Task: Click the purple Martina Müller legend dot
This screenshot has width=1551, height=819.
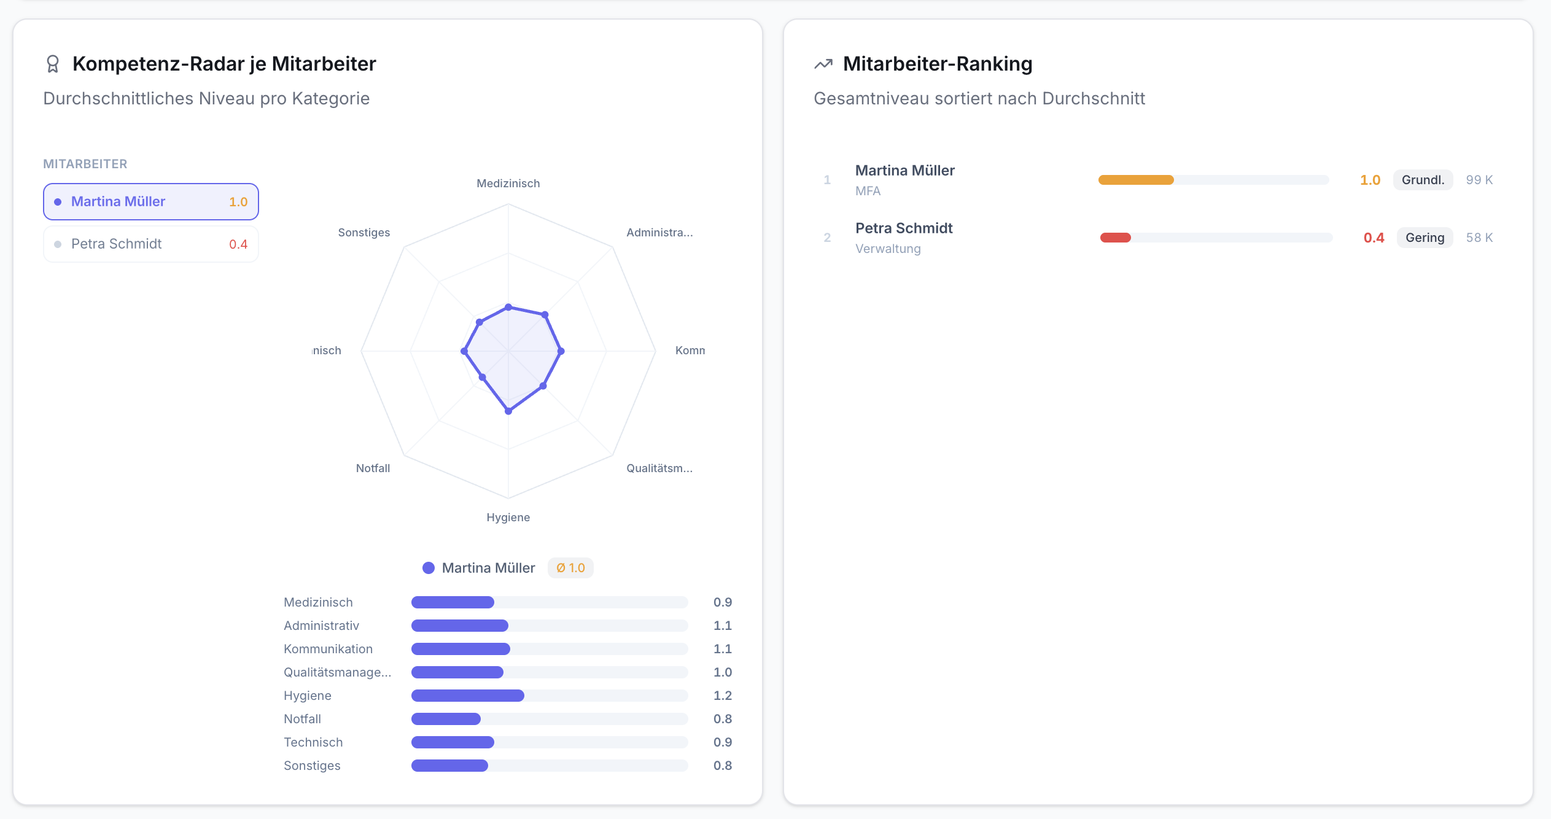Action: coord(429,568)
